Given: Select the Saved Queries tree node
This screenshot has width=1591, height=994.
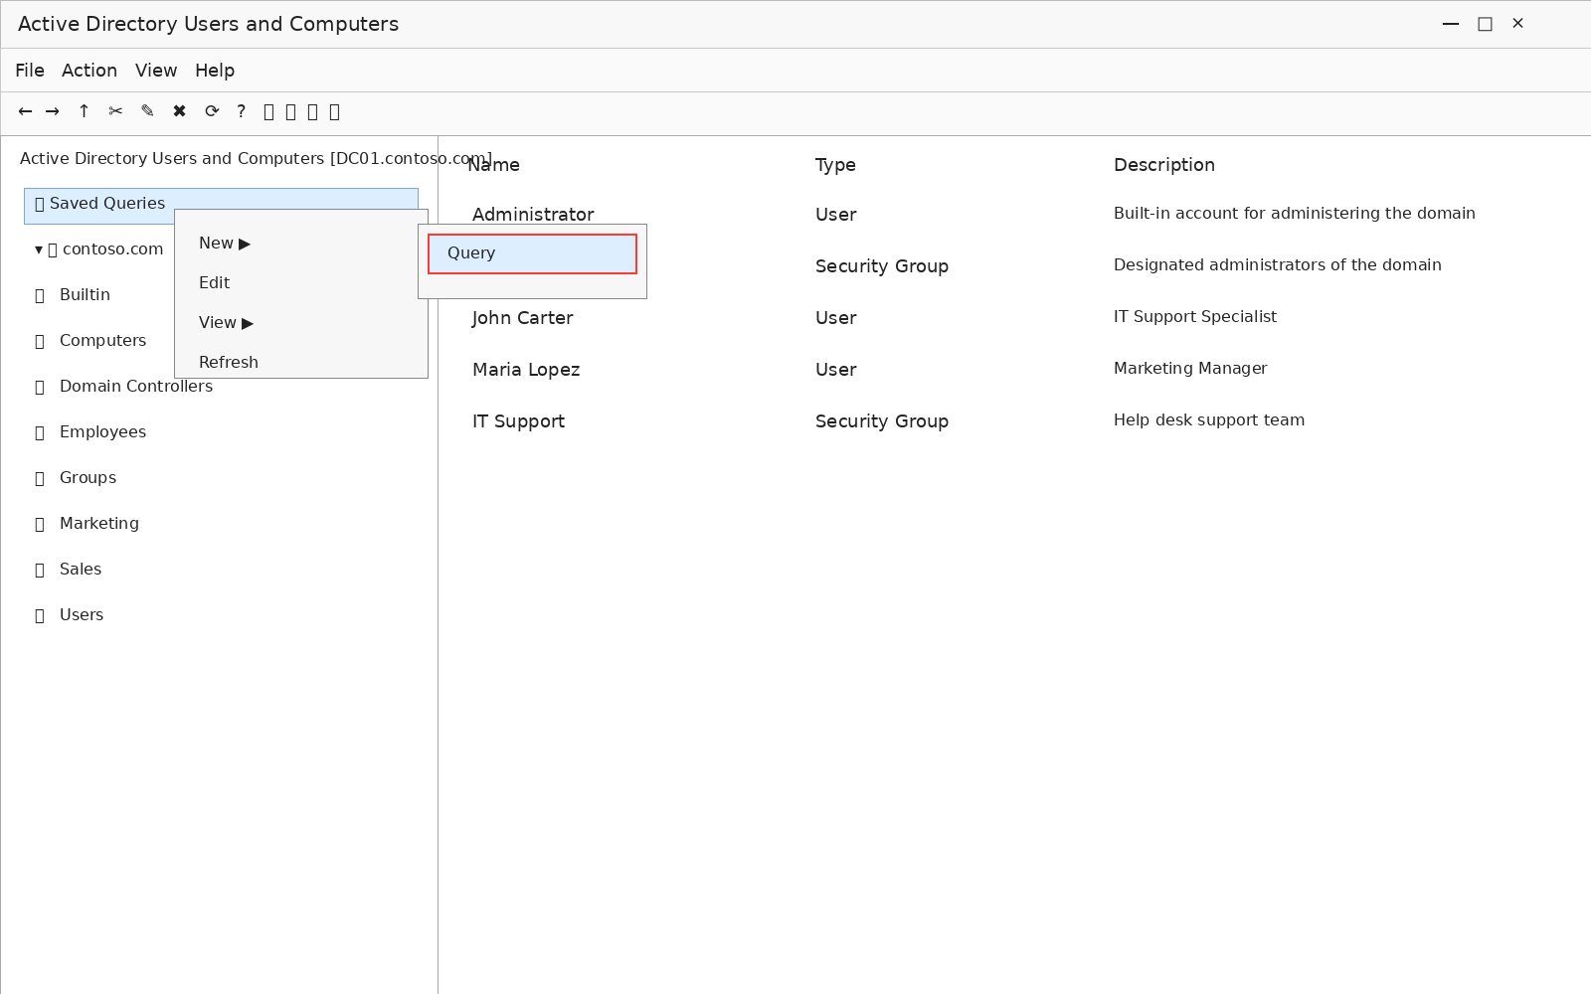Looking at the screenshot, I should (x=221, y=206).
